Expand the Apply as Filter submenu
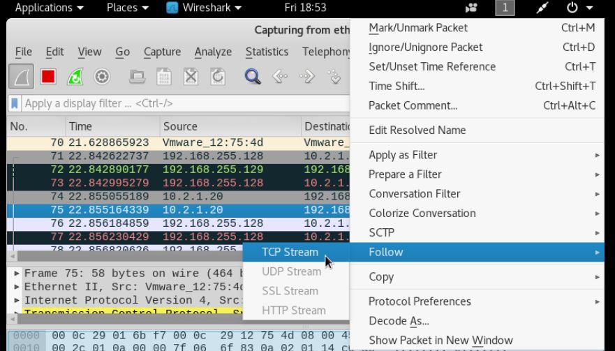 point(477,155)
